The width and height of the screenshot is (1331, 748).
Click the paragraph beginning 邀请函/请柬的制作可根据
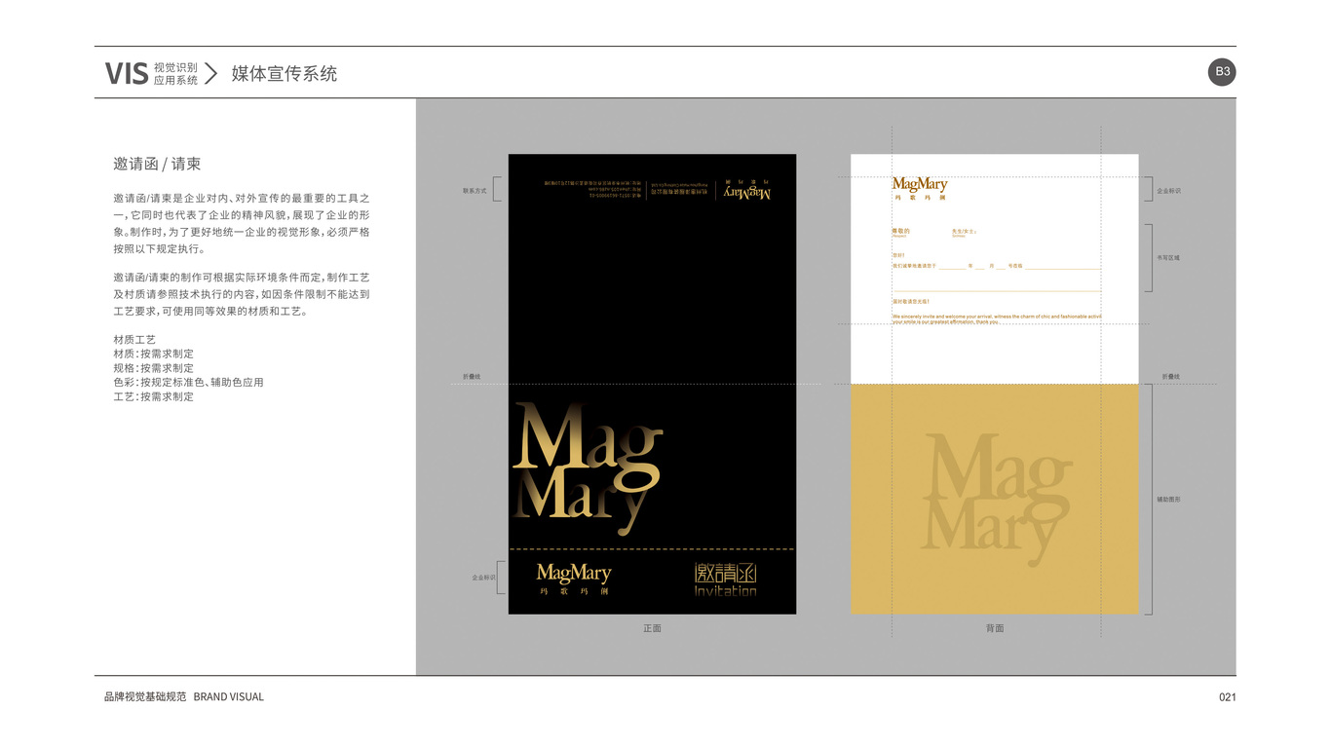[x=242, y=295]
